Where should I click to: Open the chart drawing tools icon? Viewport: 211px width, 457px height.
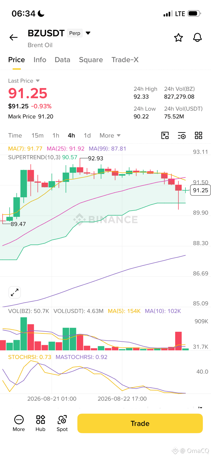(165, 135)
